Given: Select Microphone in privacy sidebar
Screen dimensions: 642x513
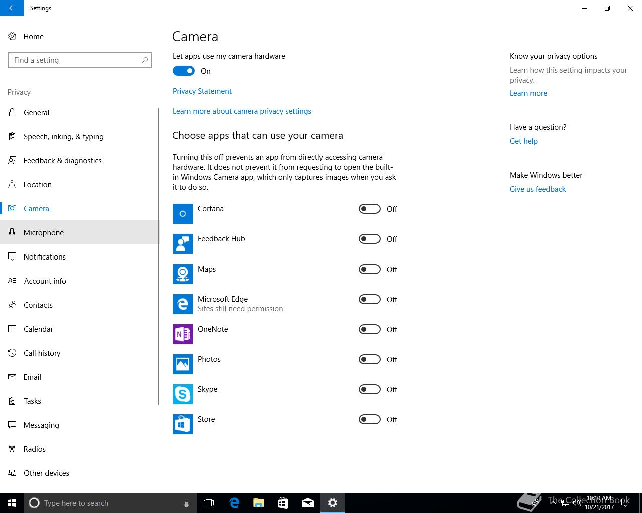Looking at the screenshot, I should tap(79, 232).
